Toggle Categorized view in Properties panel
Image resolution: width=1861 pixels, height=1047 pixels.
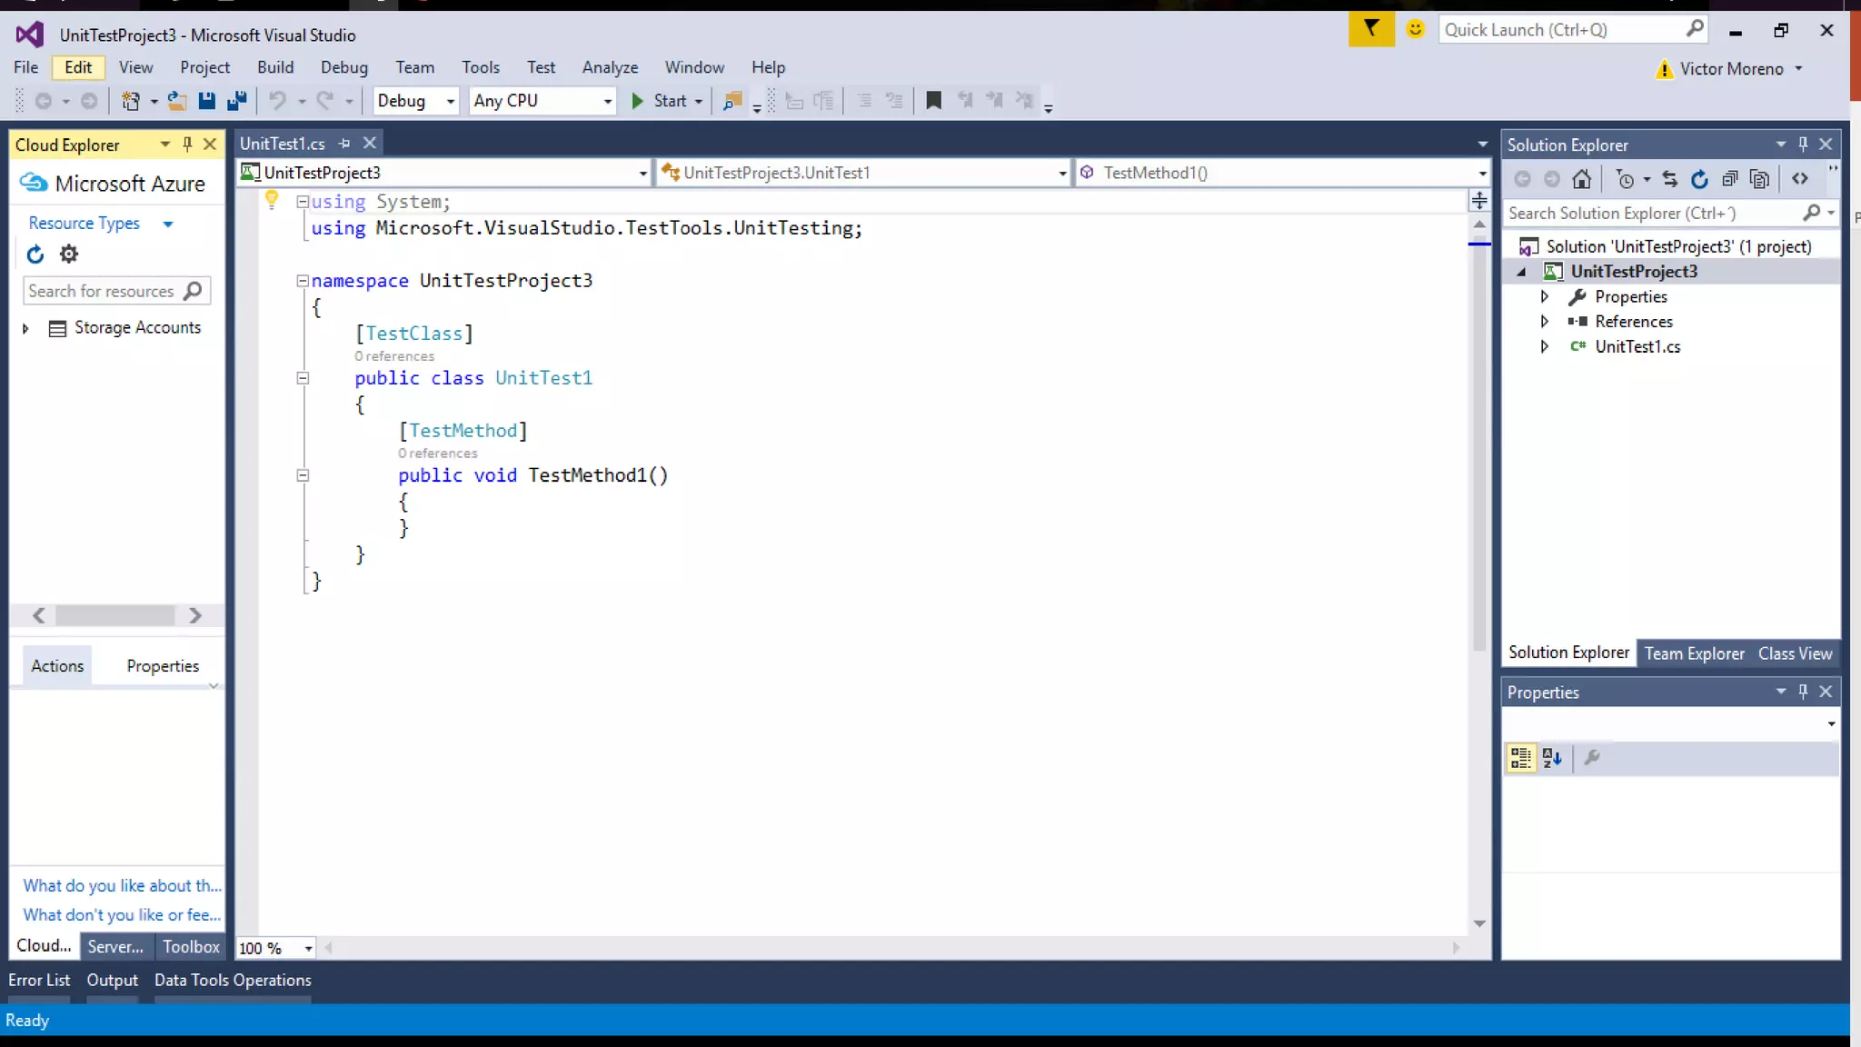(1520, 758)
